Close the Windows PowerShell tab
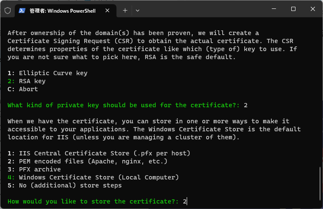 (x=108, y=11)
